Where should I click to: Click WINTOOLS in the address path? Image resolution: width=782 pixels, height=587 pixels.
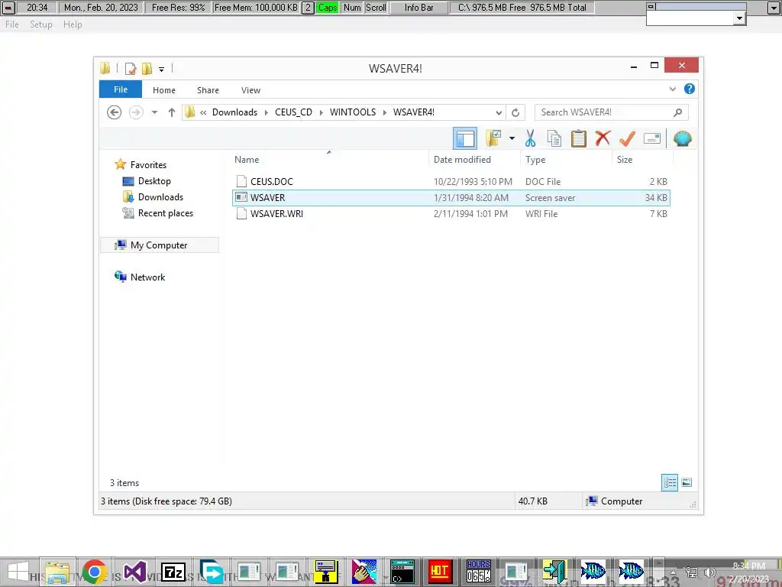click(353, 112)
